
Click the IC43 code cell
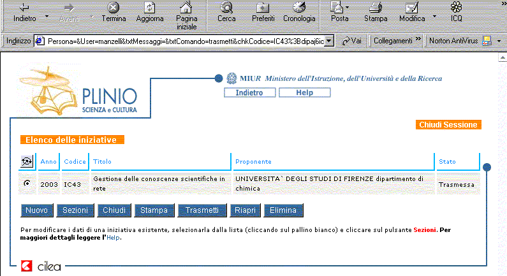pos(75,185)
